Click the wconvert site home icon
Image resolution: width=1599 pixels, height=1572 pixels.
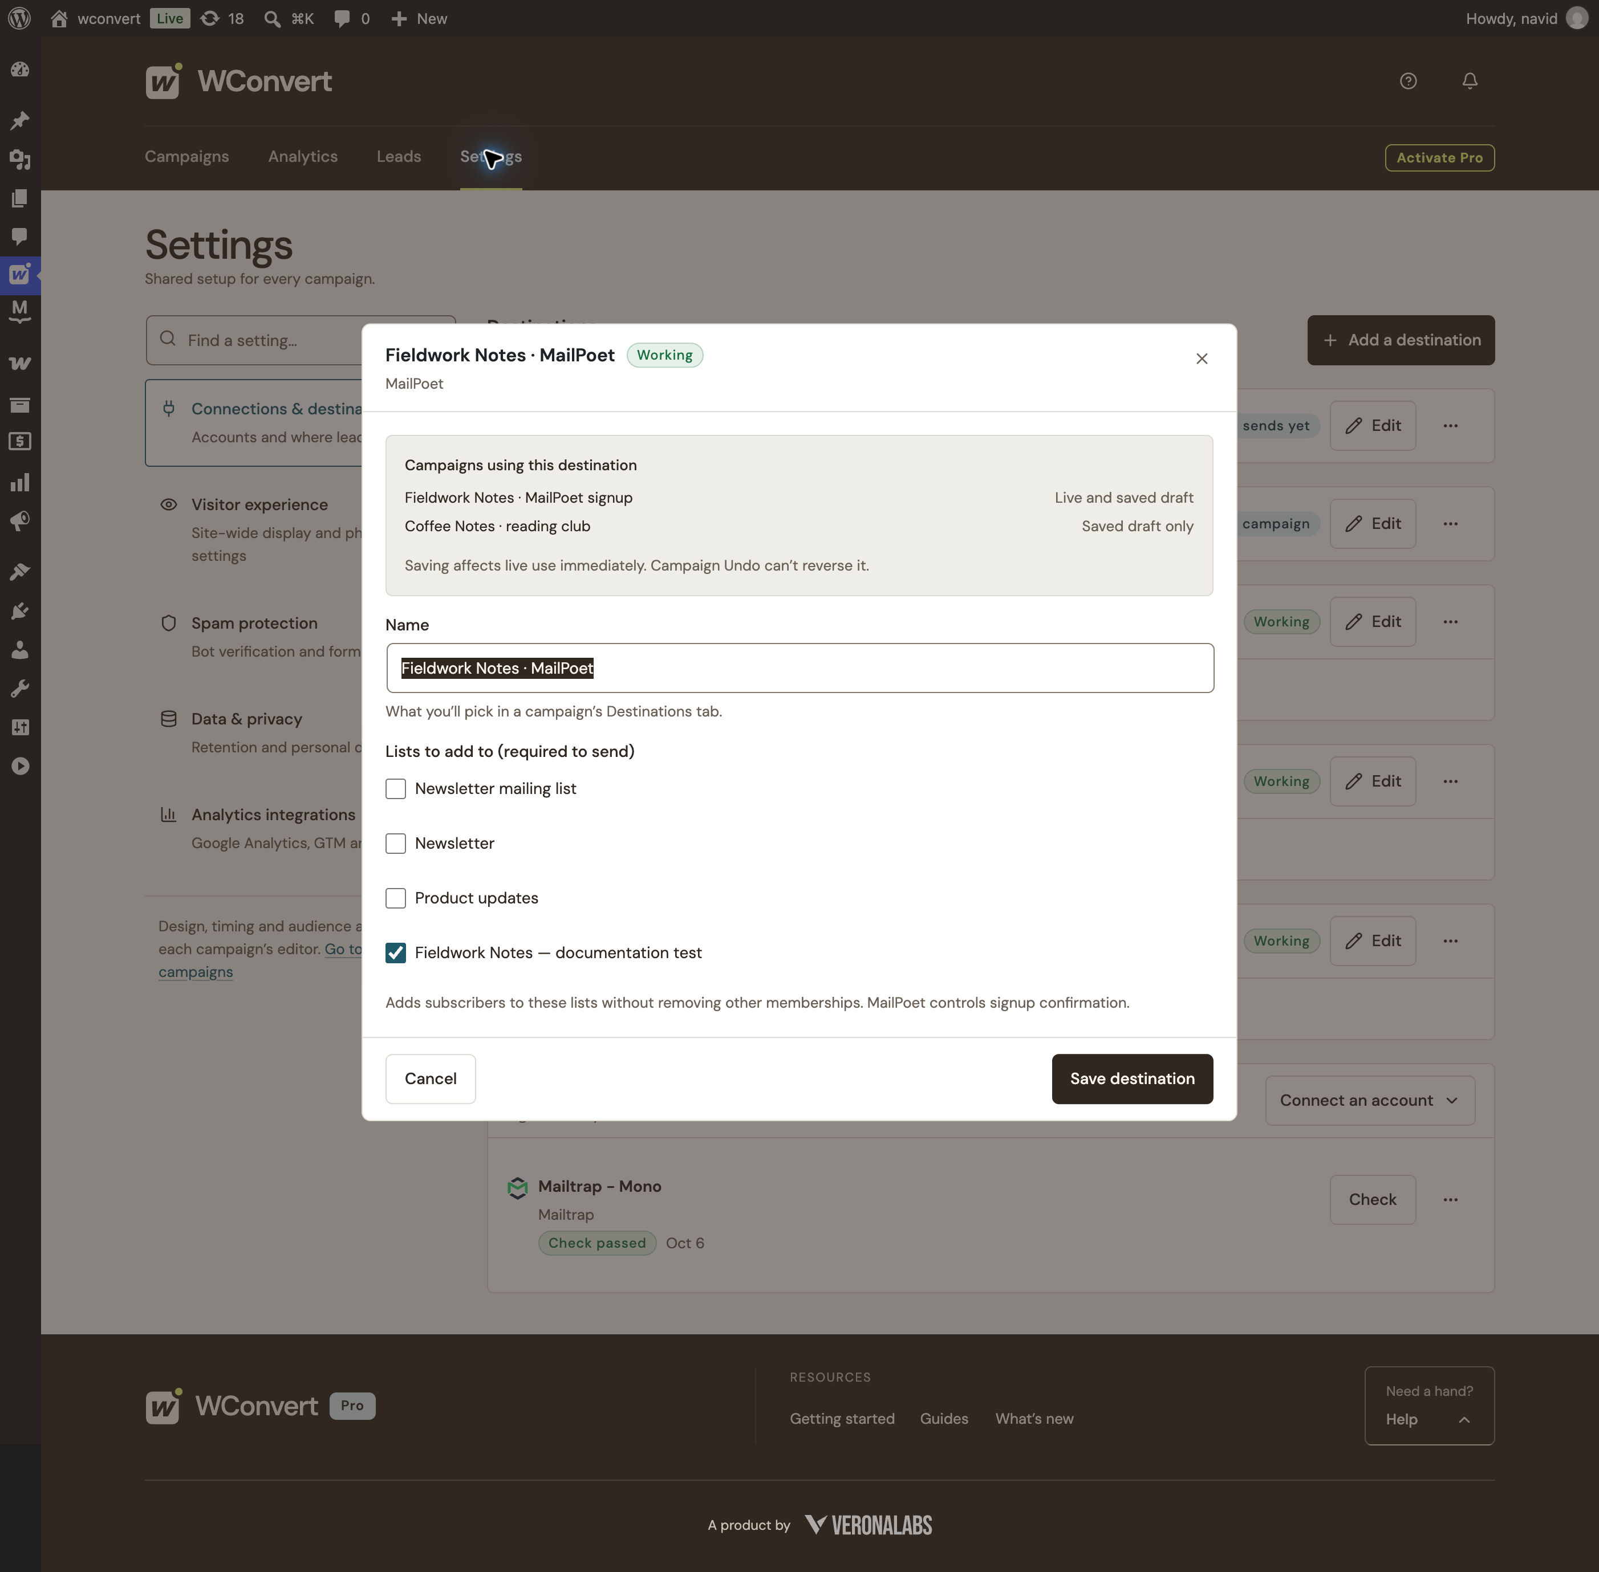point(59,18)
